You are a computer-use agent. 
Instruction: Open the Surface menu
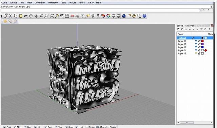point(13,3)
